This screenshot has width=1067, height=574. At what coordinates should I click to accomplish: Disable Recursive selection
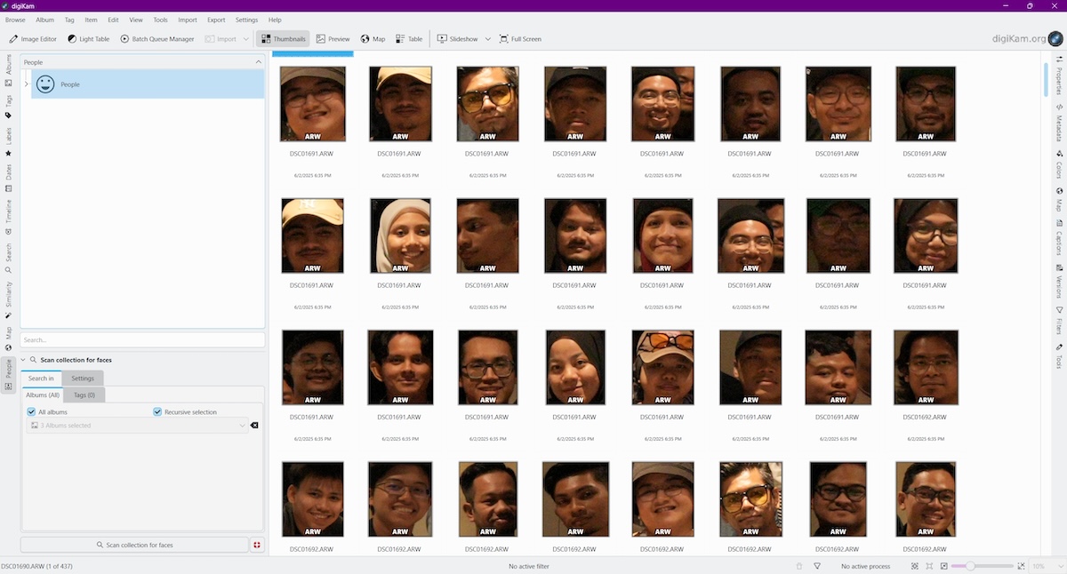click(x=157, y=411)
